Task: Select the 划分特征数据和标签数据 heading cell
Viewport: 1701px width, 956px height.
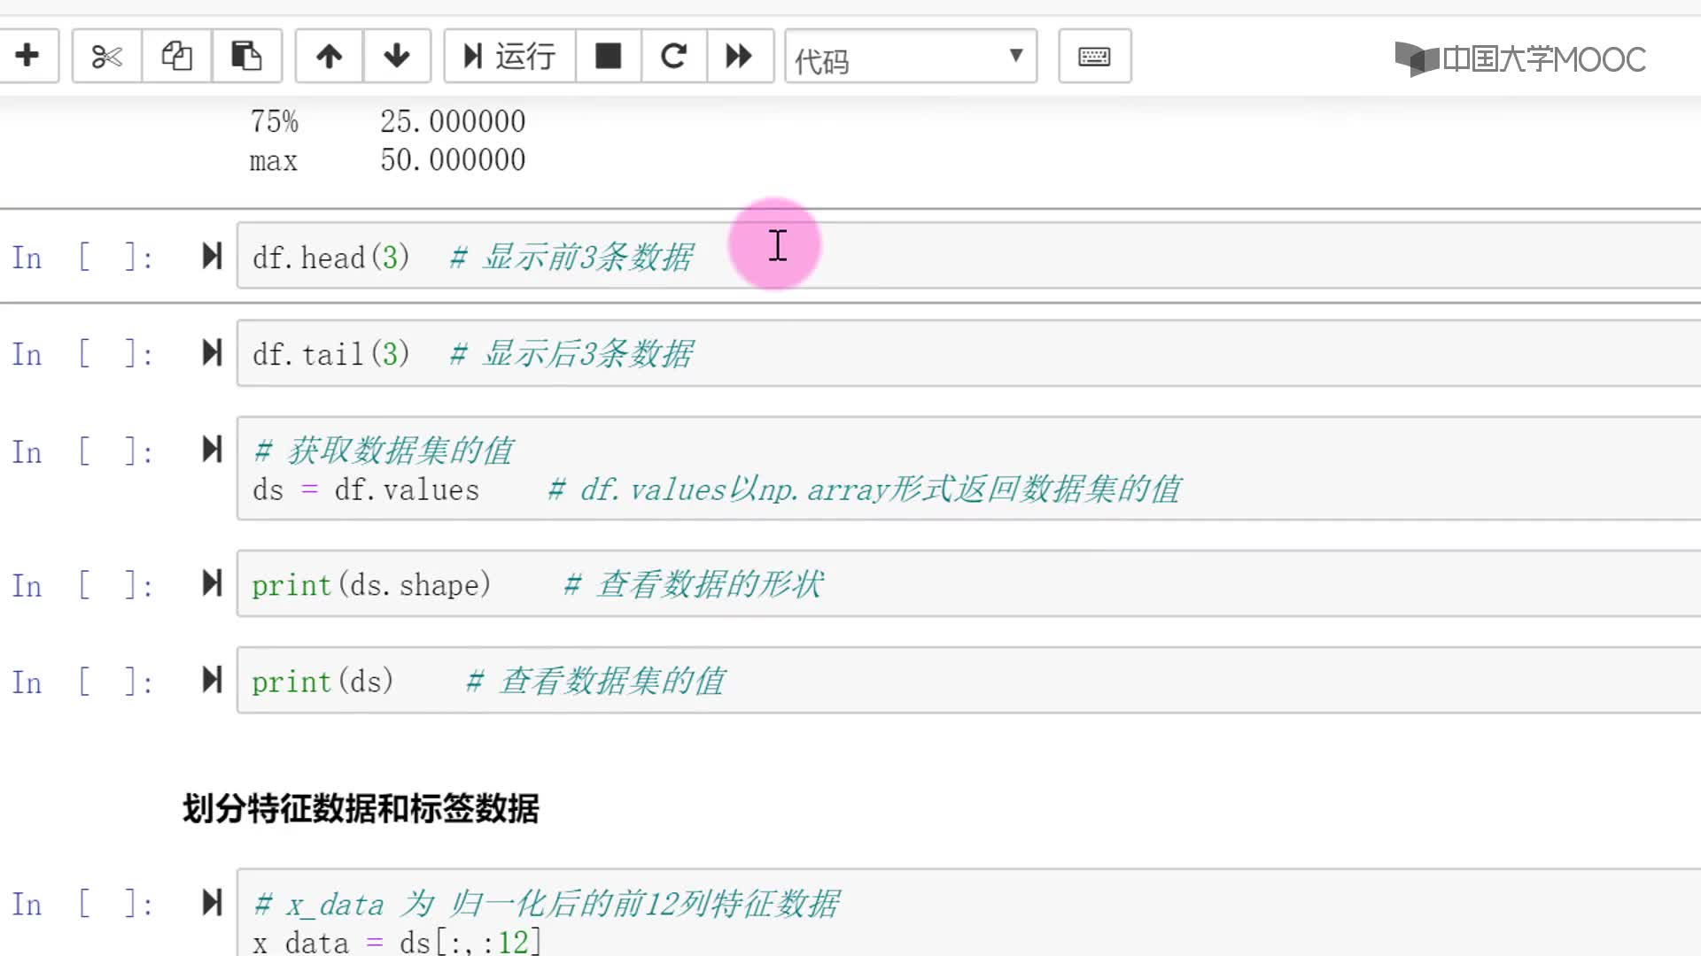Action: pyautogui.click(x=361, y=808)
